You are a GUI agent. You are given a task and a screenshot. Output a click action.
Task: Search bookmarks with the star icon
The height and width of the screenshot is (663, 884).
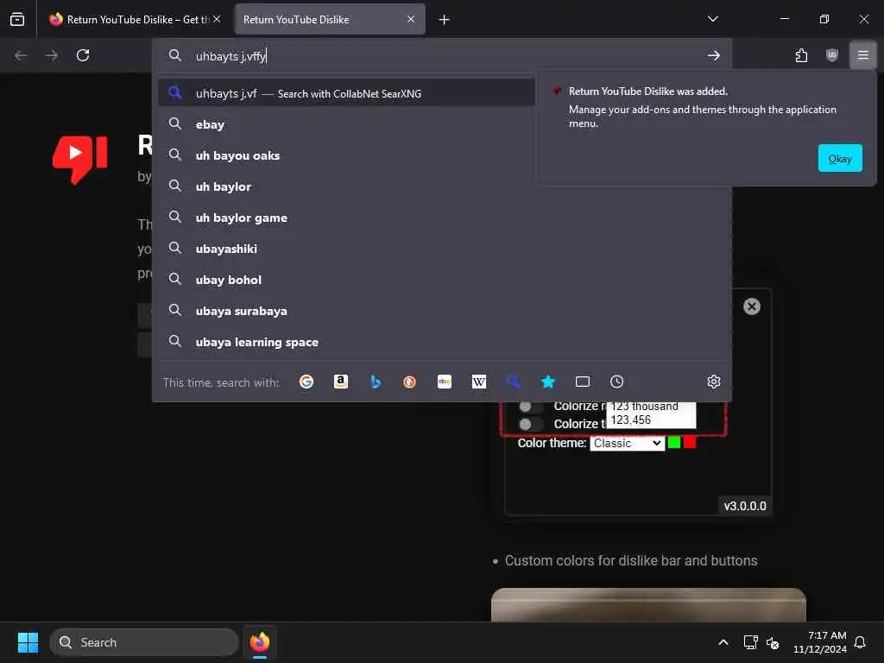tap(548, 382)
